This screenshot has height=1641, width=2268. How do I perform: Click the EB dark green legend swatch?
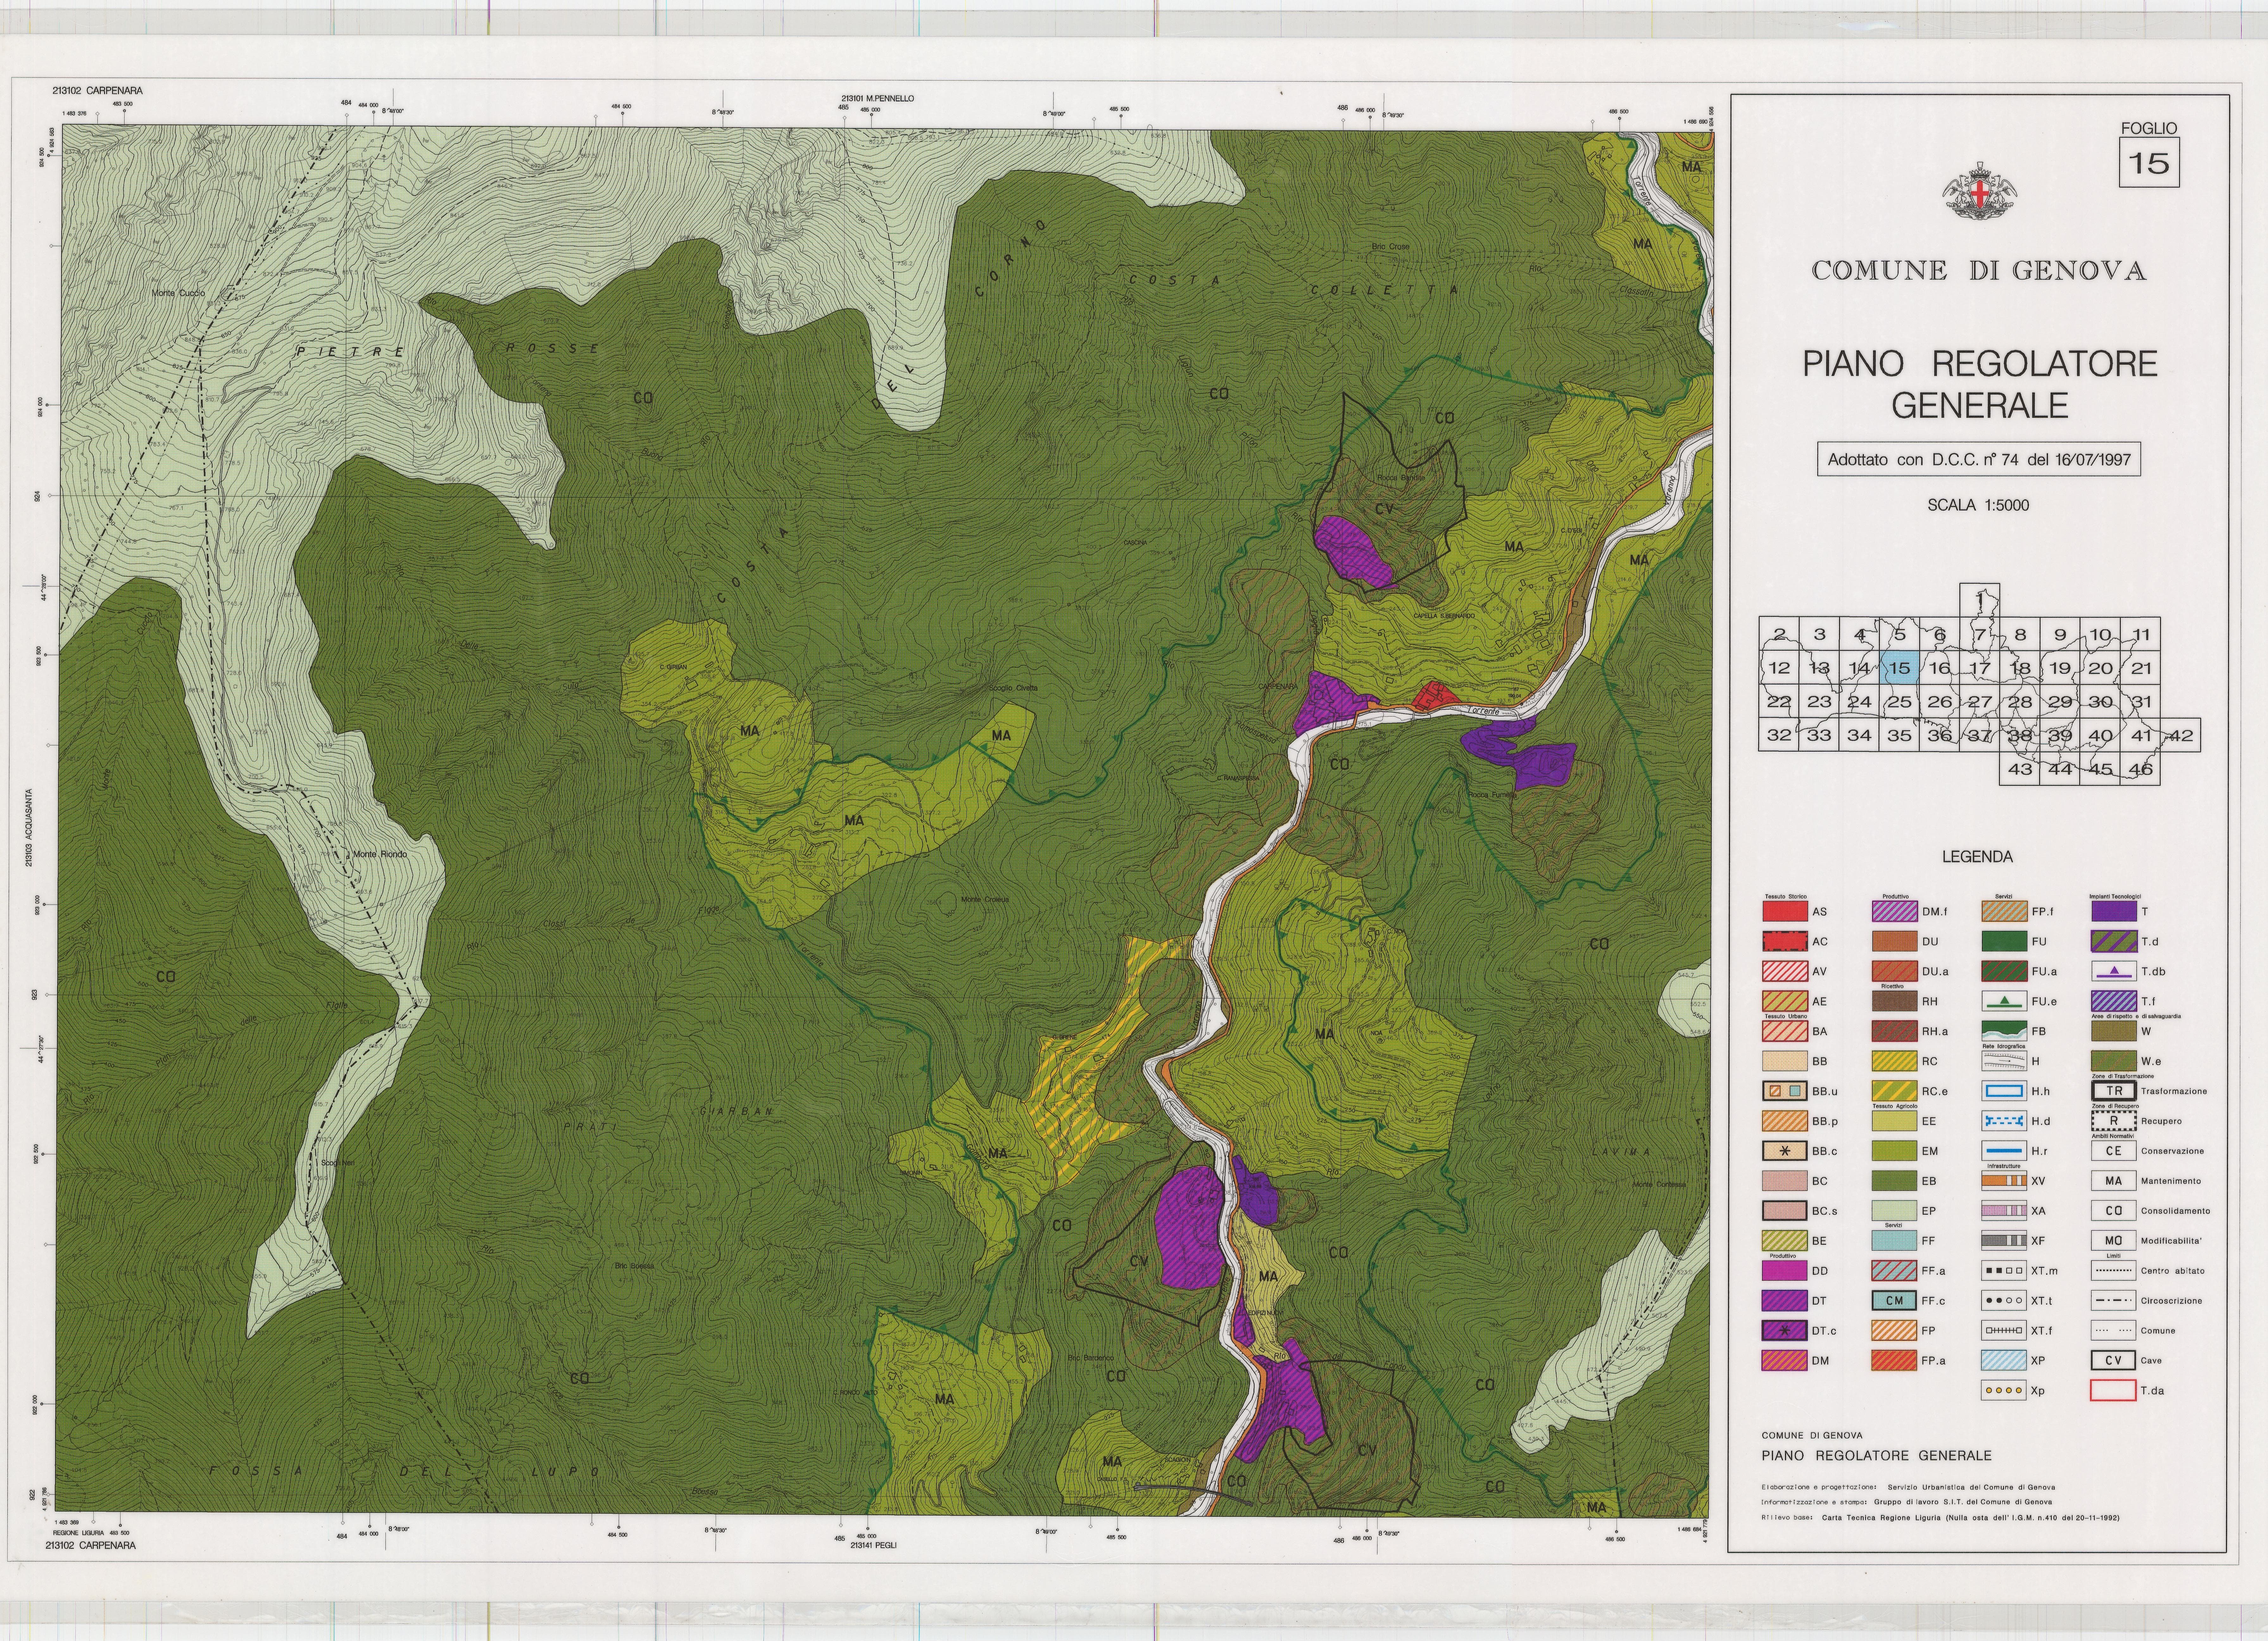coord(1895,1181)
